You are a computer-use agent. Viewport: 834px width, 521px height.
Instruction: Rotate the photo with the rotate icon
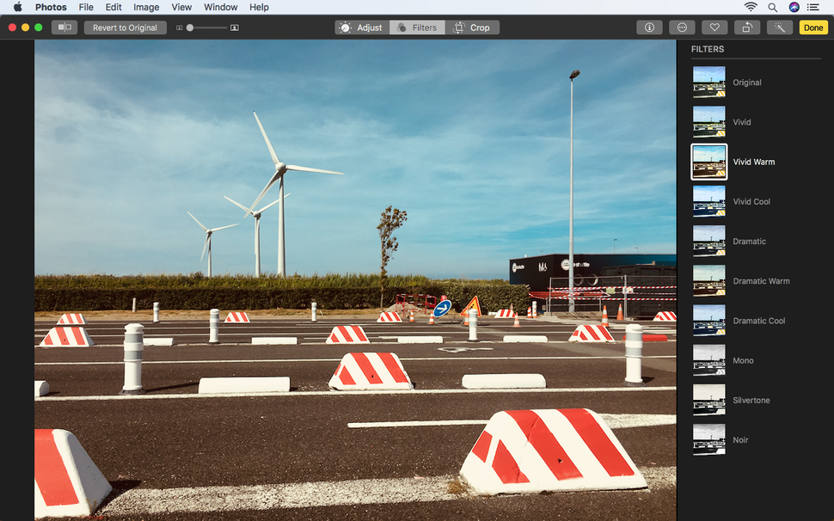tap(746, 27)
